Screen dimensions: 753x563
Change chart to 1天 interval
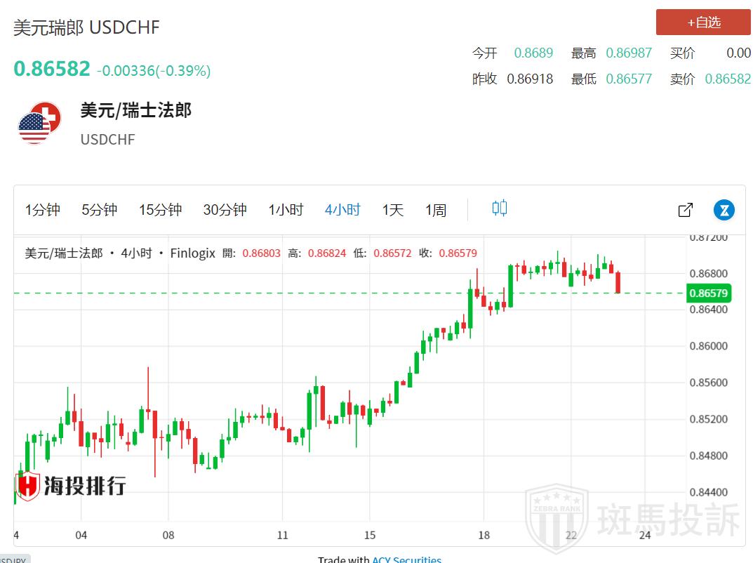tap(392, 210)
